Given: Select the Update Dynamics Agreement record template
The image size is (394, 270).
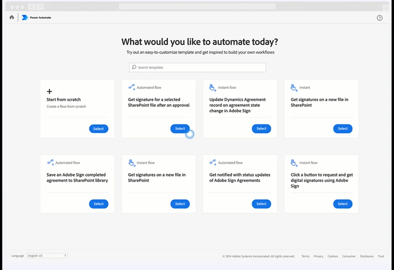Looking at the screenshot, I should point(261,128).
